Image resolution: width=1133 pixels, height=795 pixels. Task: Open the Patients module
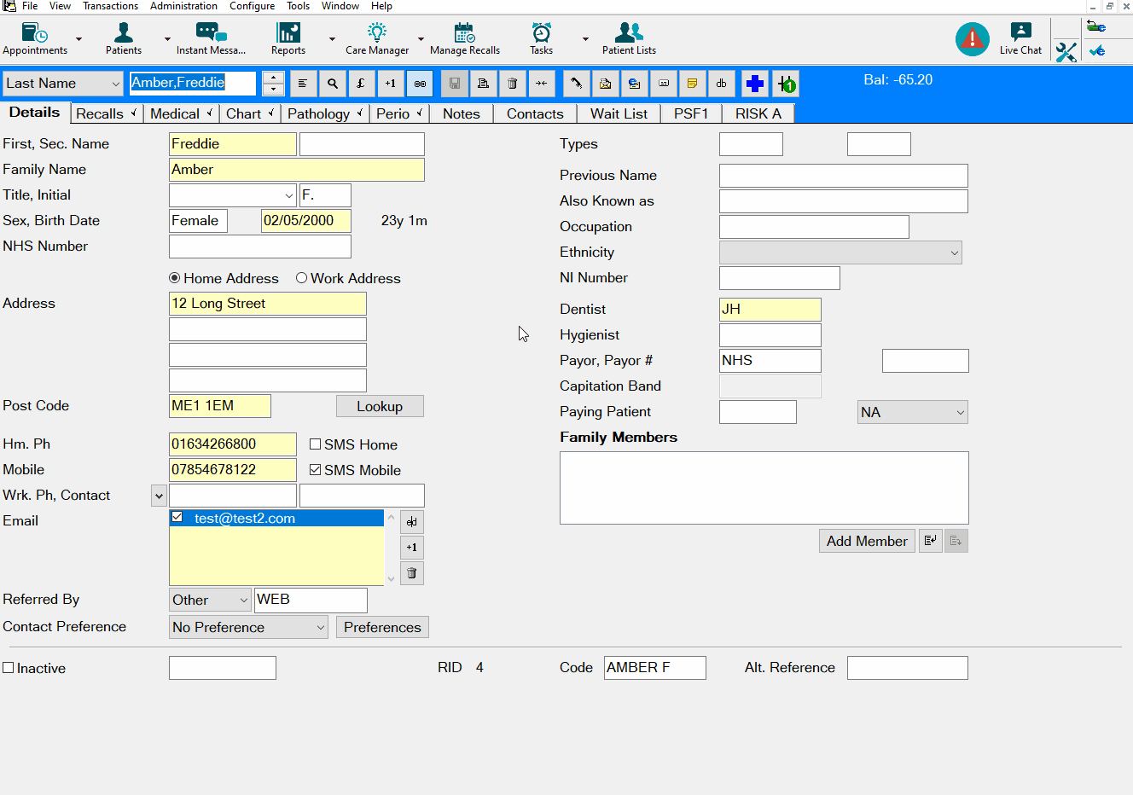coord(124,38)
